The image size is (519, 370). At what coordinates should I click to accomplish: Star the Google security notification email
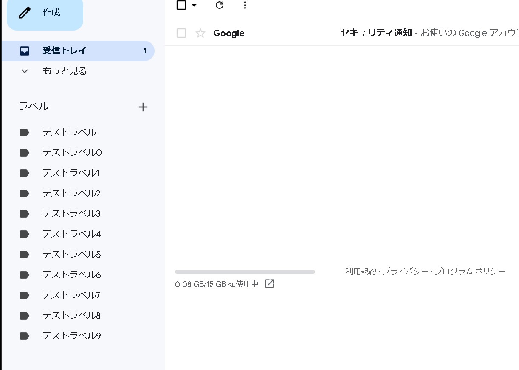click(200, 33)
